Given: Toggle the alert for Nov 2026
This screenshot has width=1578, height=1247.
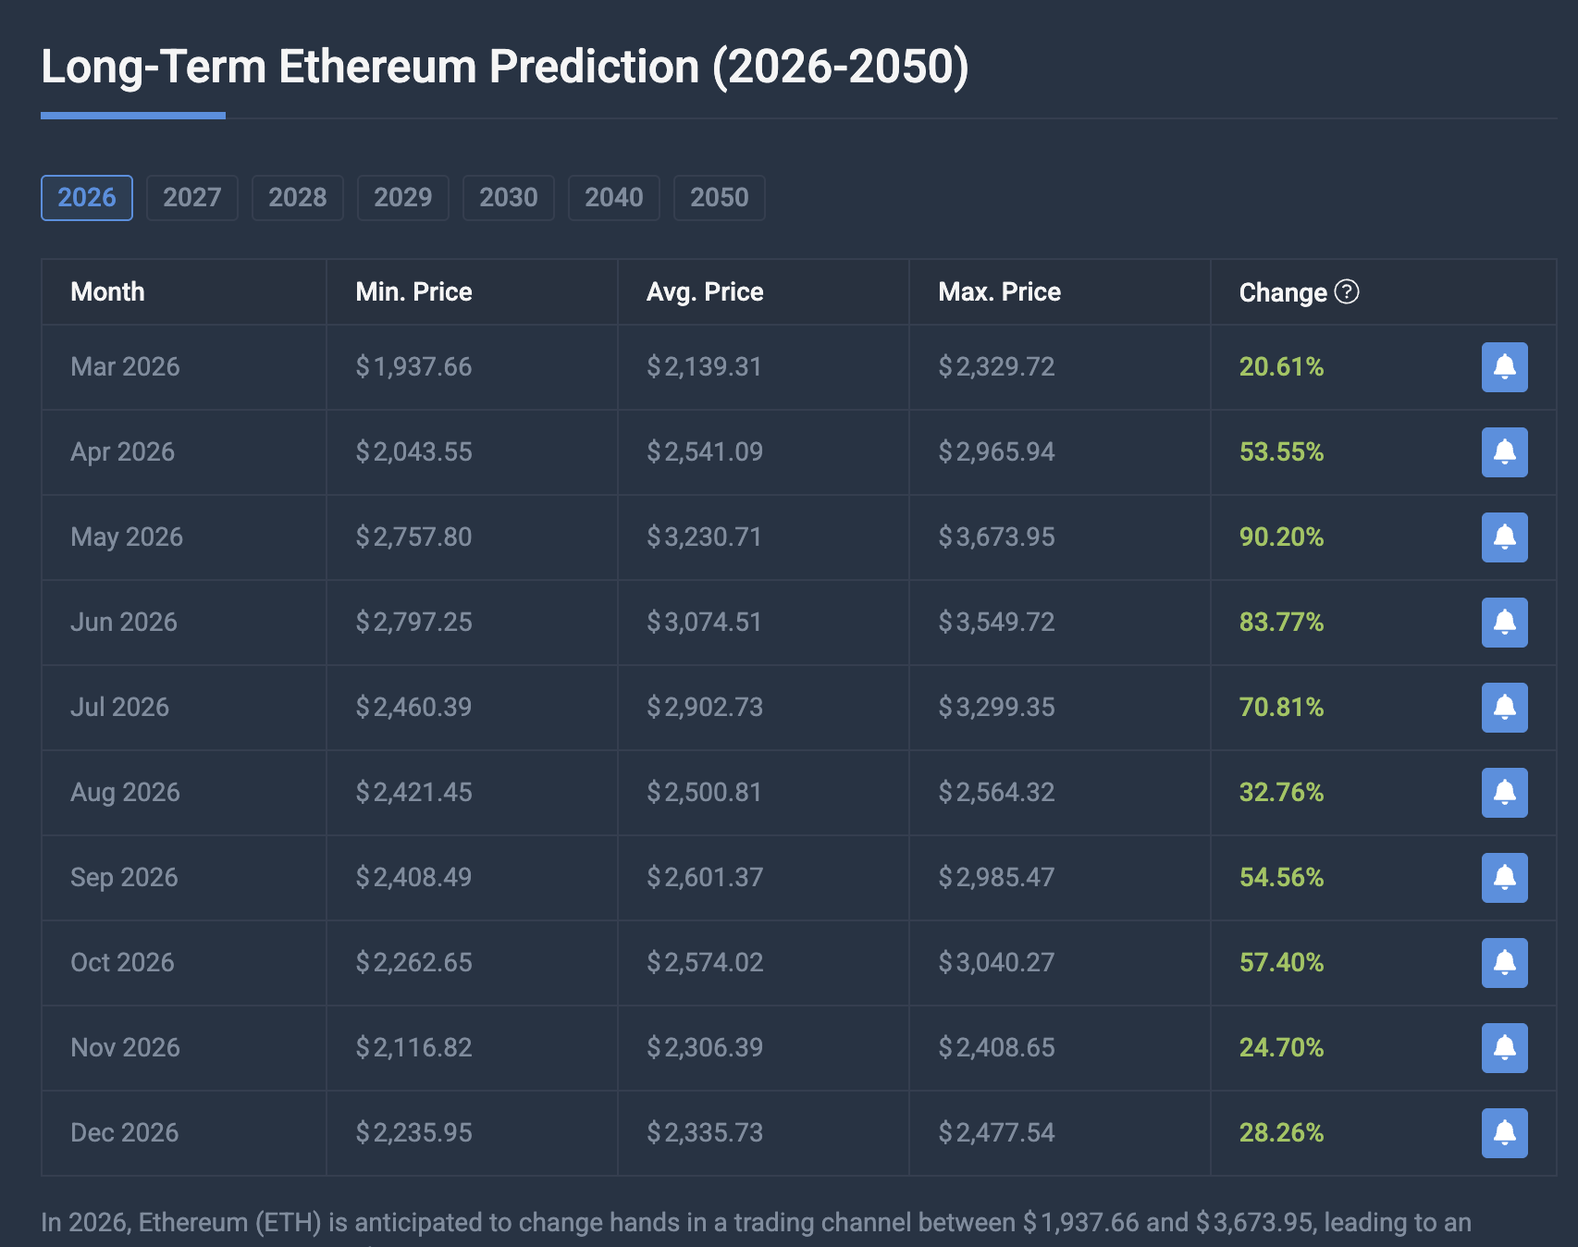Looking at the screenshot, I should pyautogui.click(x=1505, y=1047).
